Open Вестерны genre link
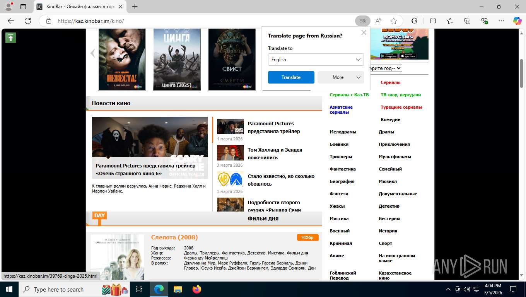 [x=389, y=218]
